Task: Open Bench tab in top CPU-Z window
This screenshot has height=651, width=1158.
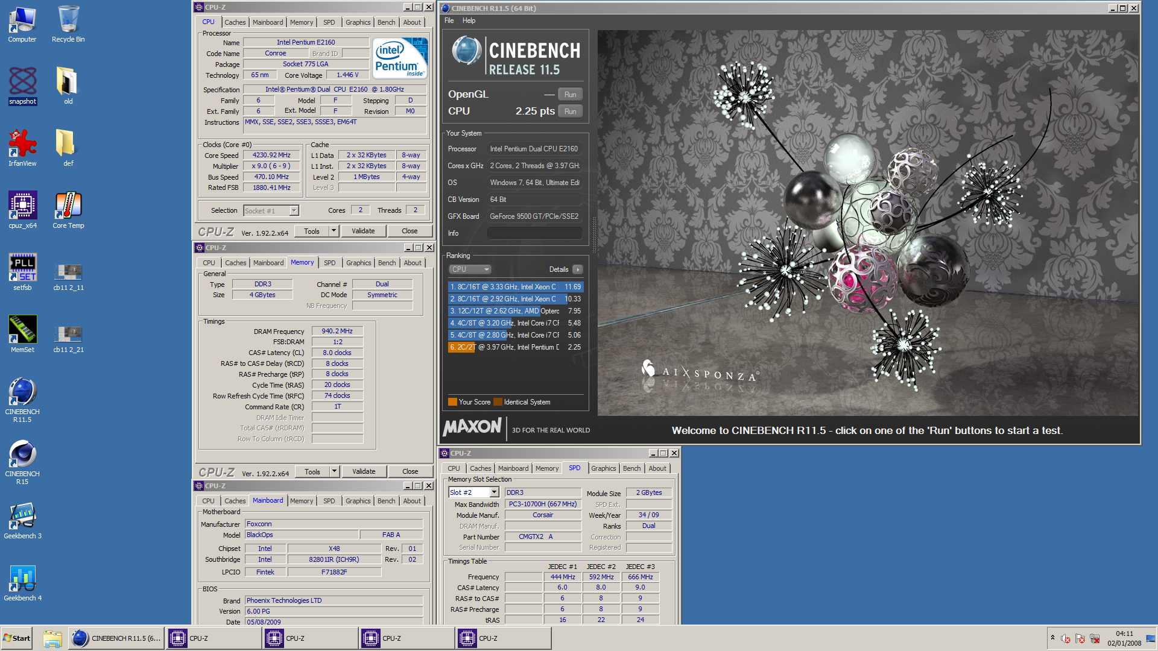Action: 386,22
